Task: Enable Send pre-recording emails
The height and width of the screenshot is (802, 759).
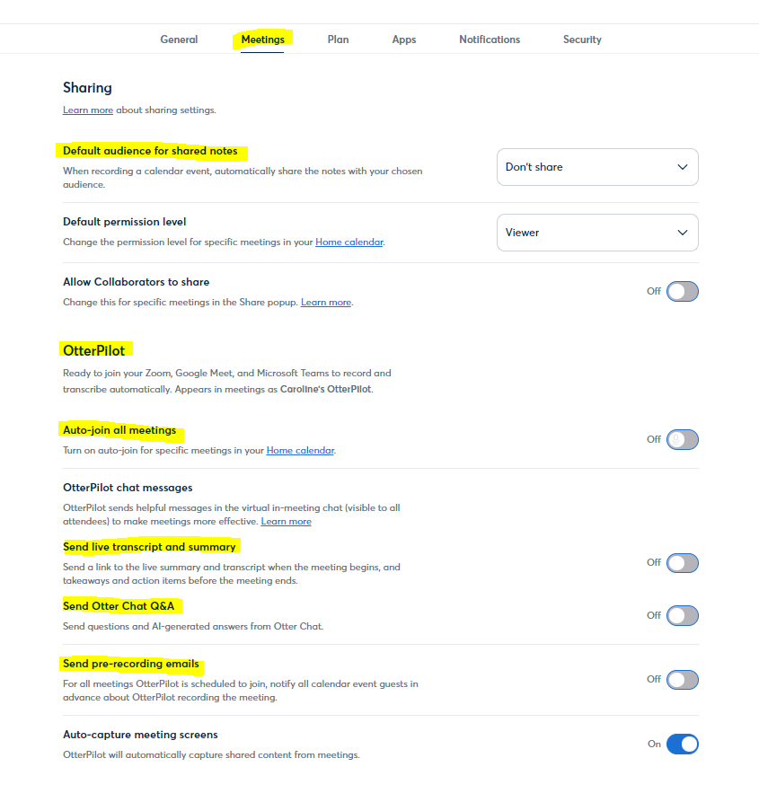Action: coord(680,679)
